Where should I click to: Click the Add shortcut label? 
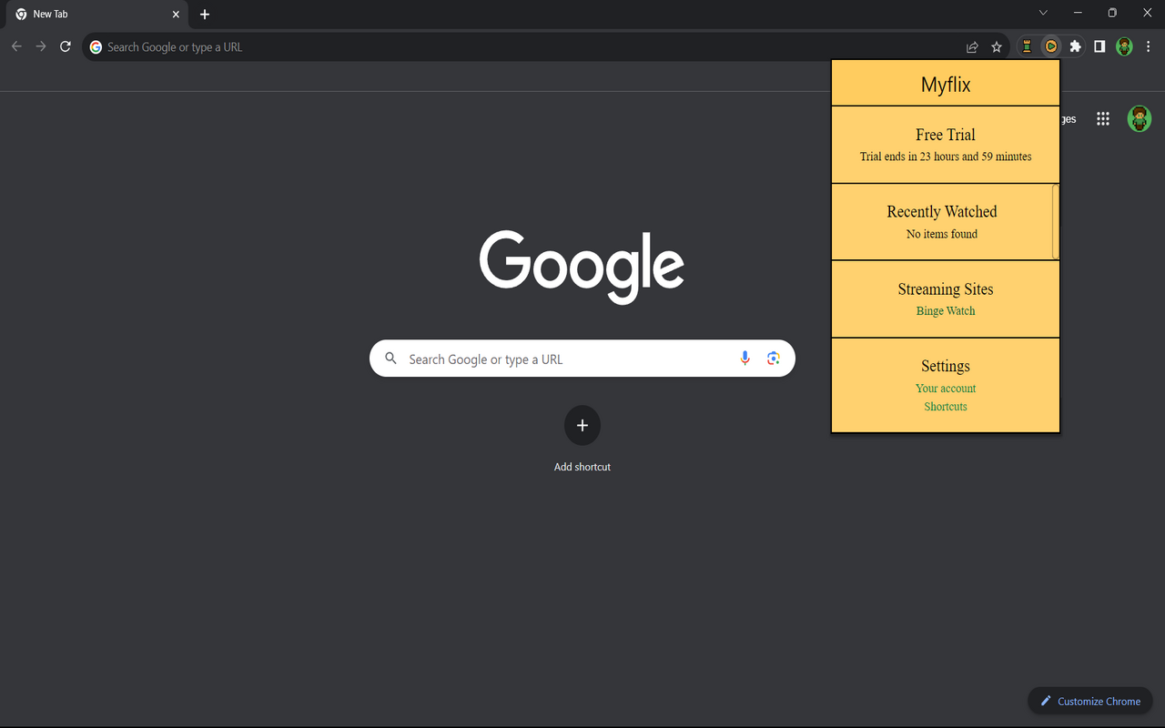tap(582, 467)
